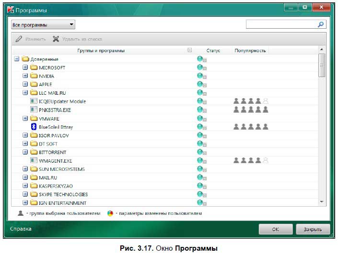Expand the LLC MAIL.RU folder
The image size is (338, 255).
click(x=25, y=93)
